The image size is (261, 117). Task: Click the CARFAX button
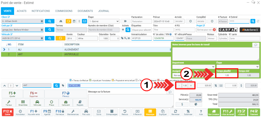(x=228, y=30)
